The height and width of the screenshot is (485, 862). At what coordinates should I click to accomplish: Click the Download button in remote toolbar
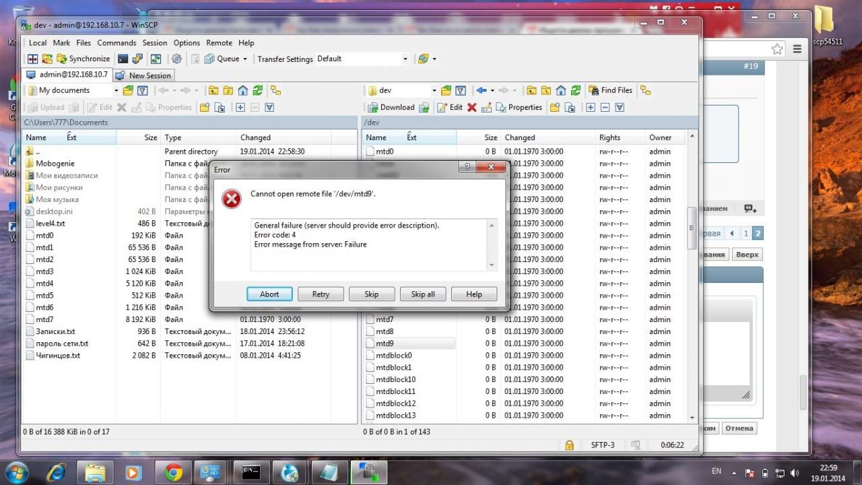coord(391,107)
